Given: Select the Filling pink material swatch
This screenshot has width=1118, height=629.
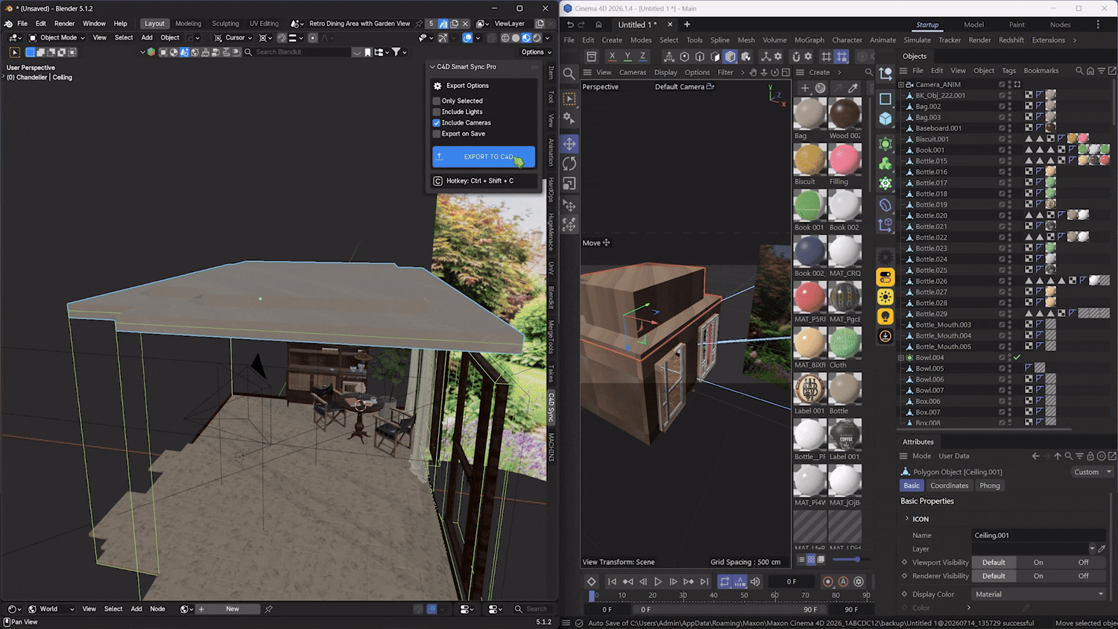Looking at the screenshot, I should click(844, 159).
